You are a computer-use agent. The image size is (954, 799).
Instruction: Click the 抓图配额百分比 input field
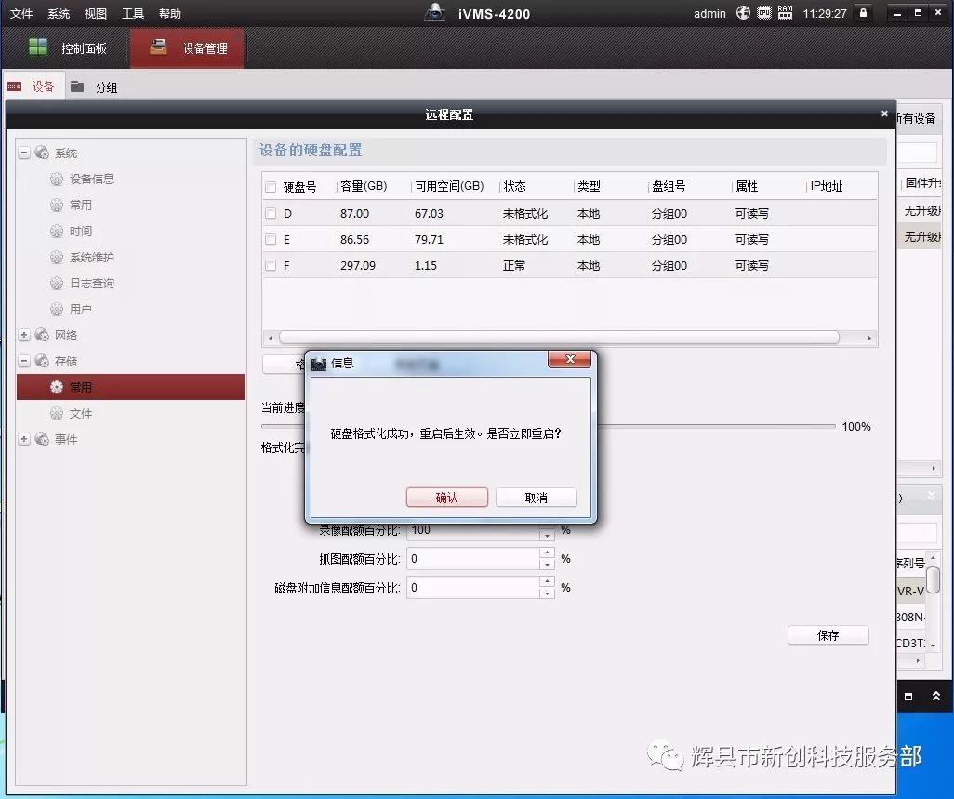click(x=473, y=559)
